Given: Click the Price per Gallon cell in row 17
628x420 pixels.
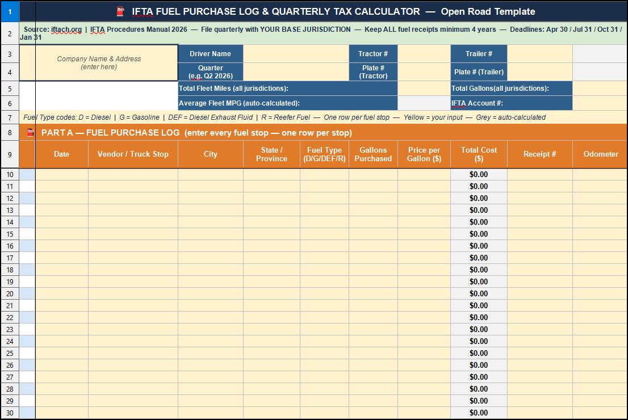Looking at the screenshot, I should point(424,258).
